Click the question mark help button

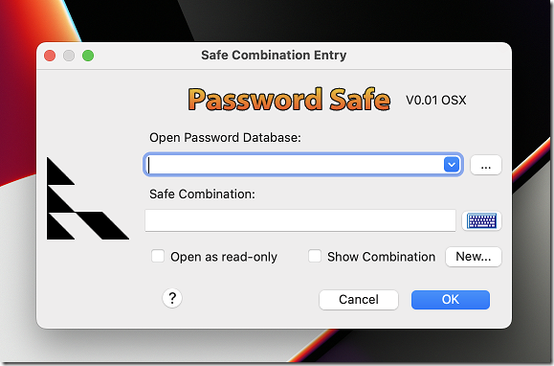click(172, 298)
